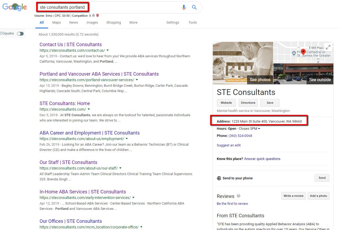The image size is (339, 230).
Task: Open search Tools
Action: click(x=193, y=23)
